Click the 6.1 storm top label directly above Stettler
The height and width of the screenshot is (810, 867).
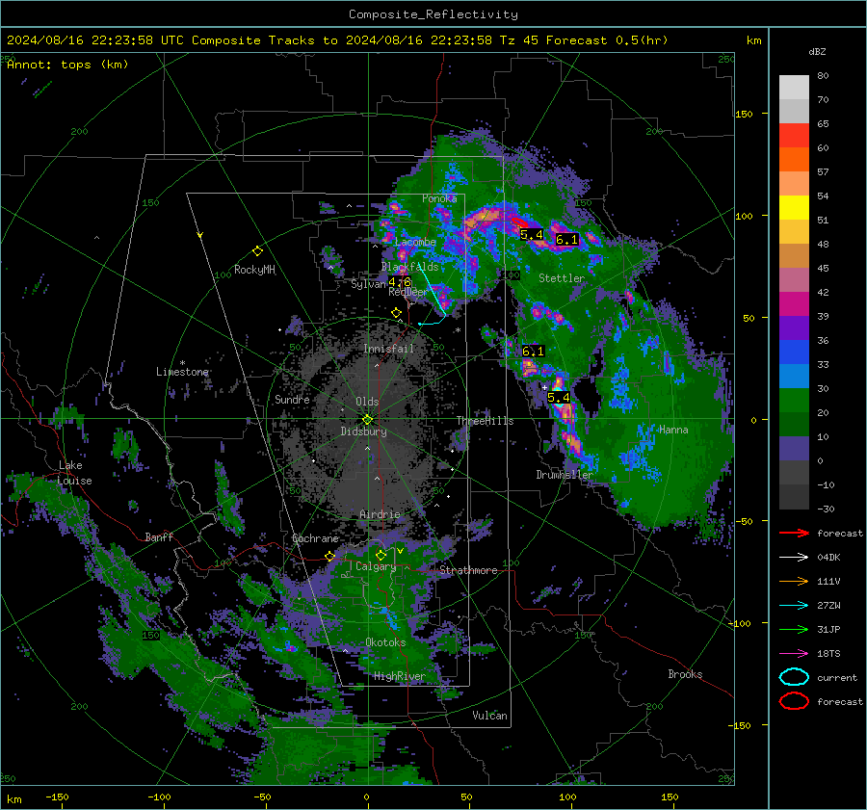pyautogui.click(x=566, y=240)
